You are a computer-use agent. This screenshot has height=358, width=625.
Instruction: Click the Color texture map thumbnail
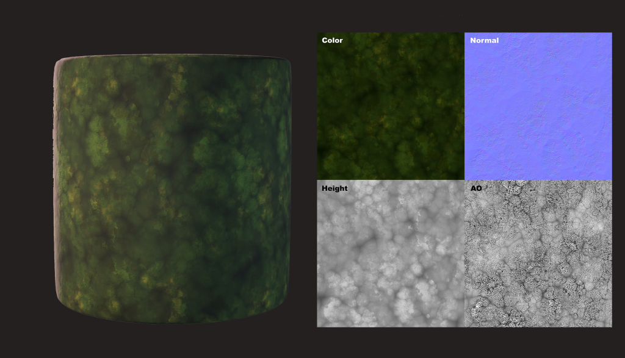(391, 107)
